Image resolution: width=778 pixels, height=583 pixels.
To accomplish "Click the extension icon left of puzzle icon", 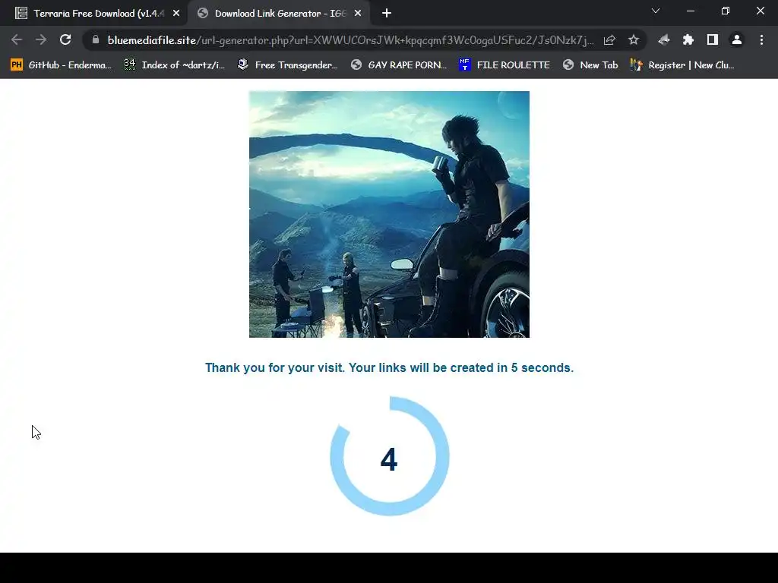I will (664, 40).
